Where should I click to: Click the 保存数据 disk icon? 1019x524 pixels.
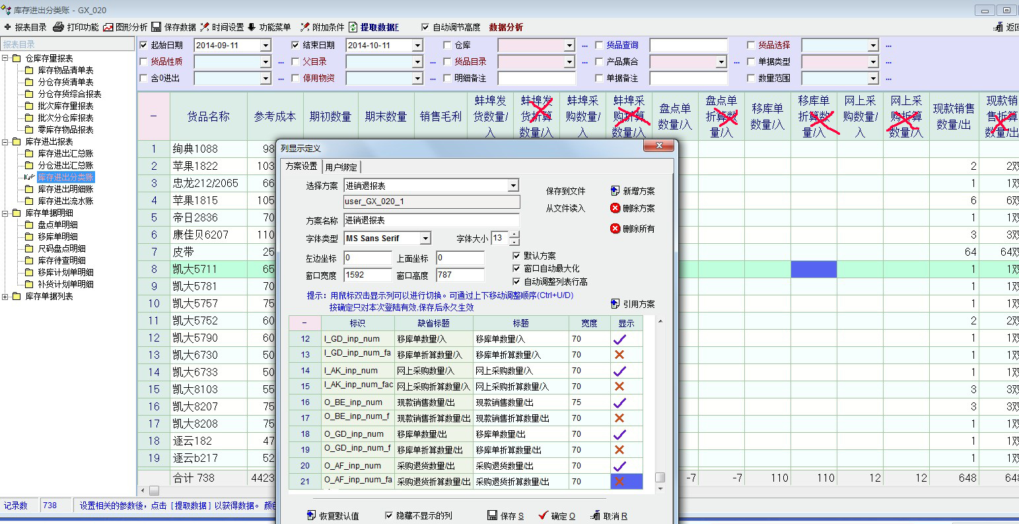click(x=157, y=27)
